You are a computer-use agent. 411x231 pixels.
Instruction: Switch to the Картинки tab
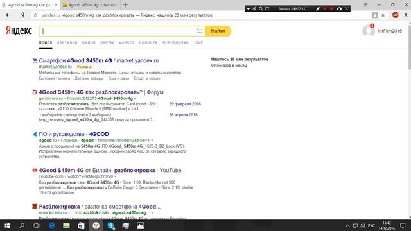[67, 42]
